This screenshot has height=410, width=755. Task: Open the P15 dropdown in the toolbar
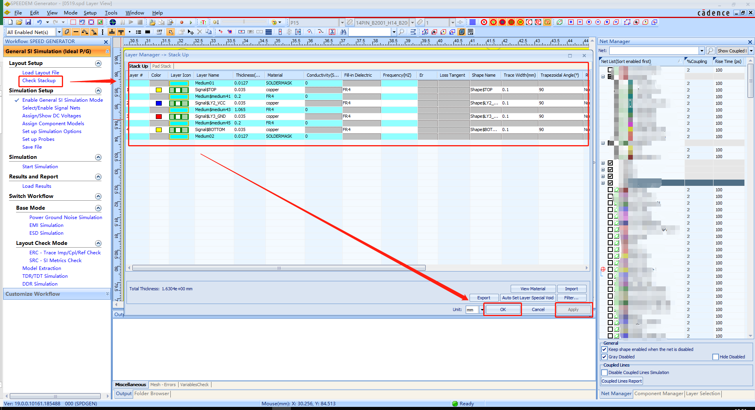[x=342, y=23]
